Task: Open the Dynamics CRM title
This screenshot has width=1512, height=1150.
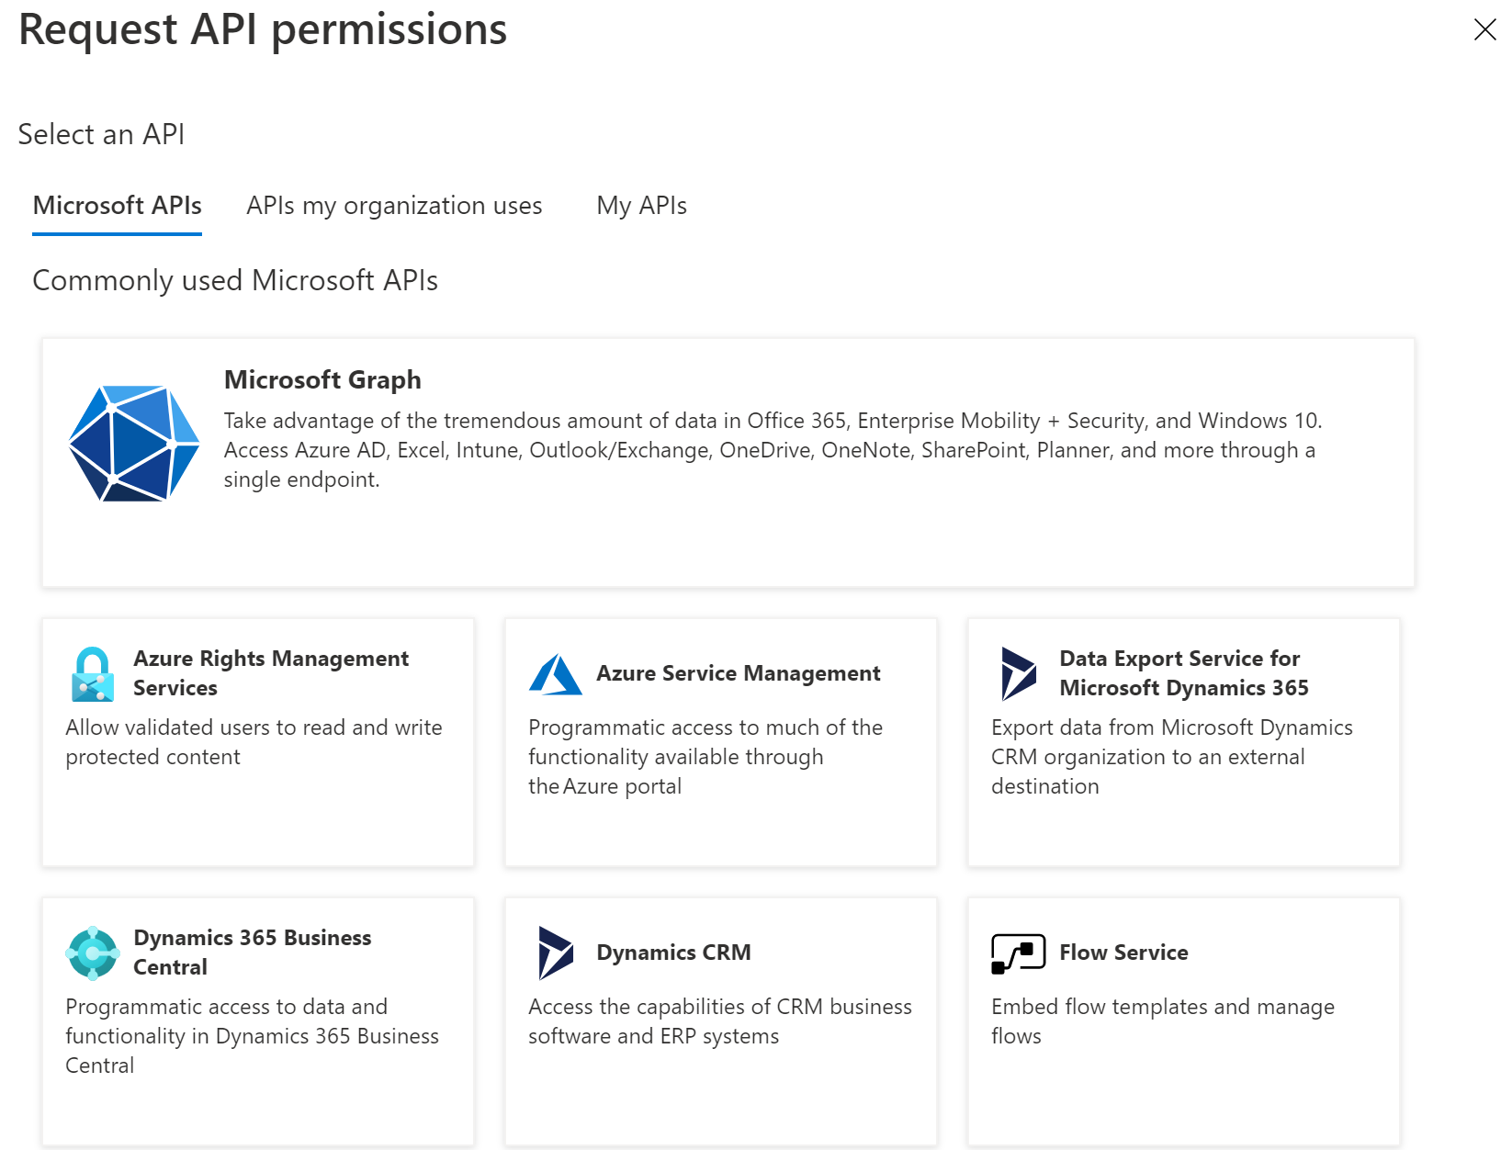Action: [673, 953]
